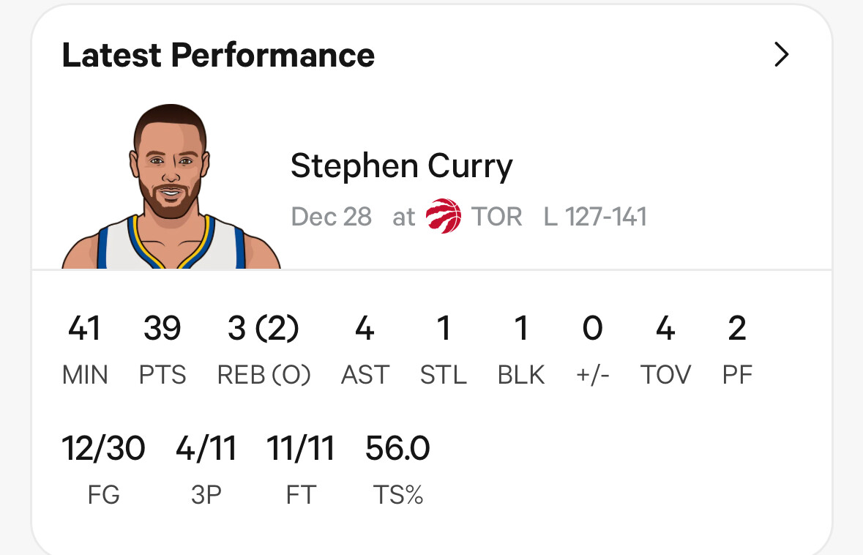Click the 4/11 3P three-point stat
The image size is (863, 555).
tap(206, 469)
